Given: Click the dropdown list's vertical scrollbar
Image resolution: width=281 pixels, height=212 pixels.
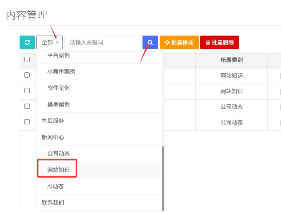Looking at the screenshot, I should coord(163,178).
